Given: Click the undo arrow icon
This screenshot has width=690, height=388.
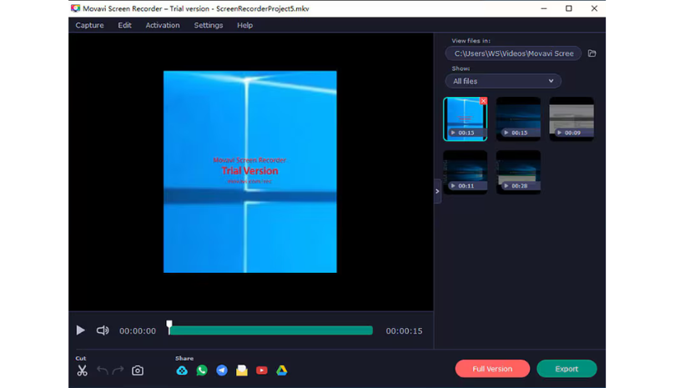Looking at the screenshot, I should coord(102,370).
